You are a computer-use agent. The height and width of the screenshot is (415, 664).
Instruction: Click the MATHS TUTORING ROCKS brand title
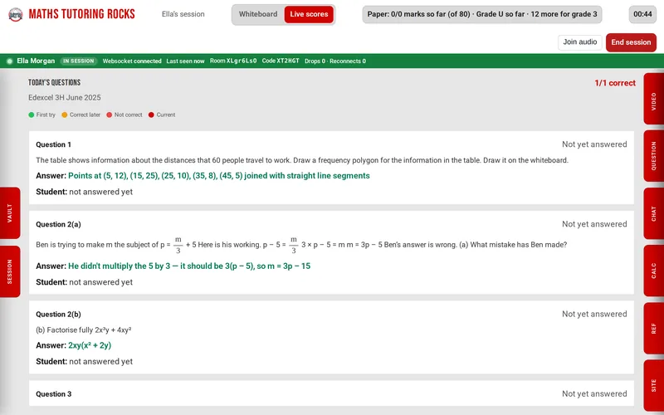tap(81, 14)
